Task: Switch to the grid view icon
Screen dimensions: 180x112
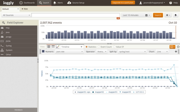Action: coord(53,47)
